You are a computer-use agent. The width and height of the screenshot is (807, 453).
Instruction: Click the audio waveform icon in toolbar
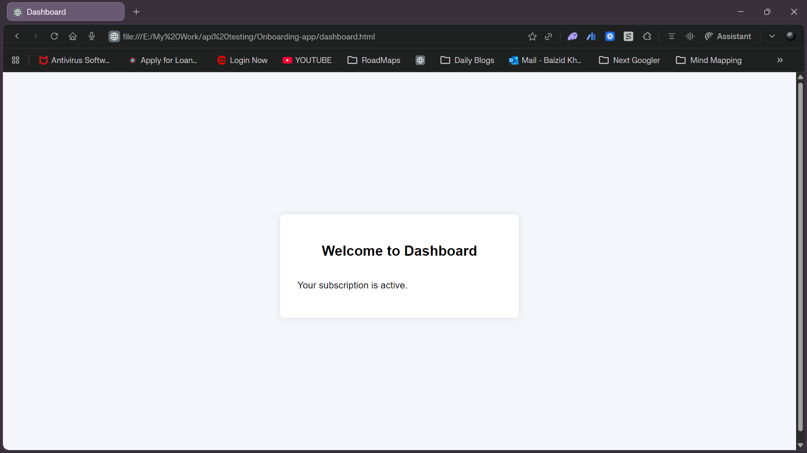690,37
